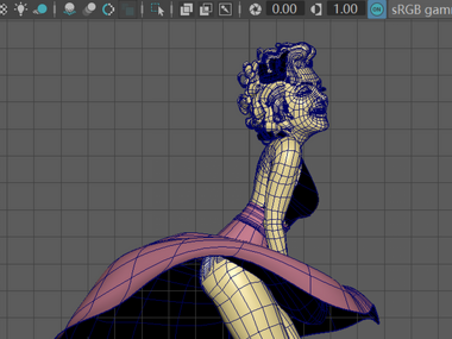
Task: Reset exposure with the aperture icon
Action: coord(255,9)
